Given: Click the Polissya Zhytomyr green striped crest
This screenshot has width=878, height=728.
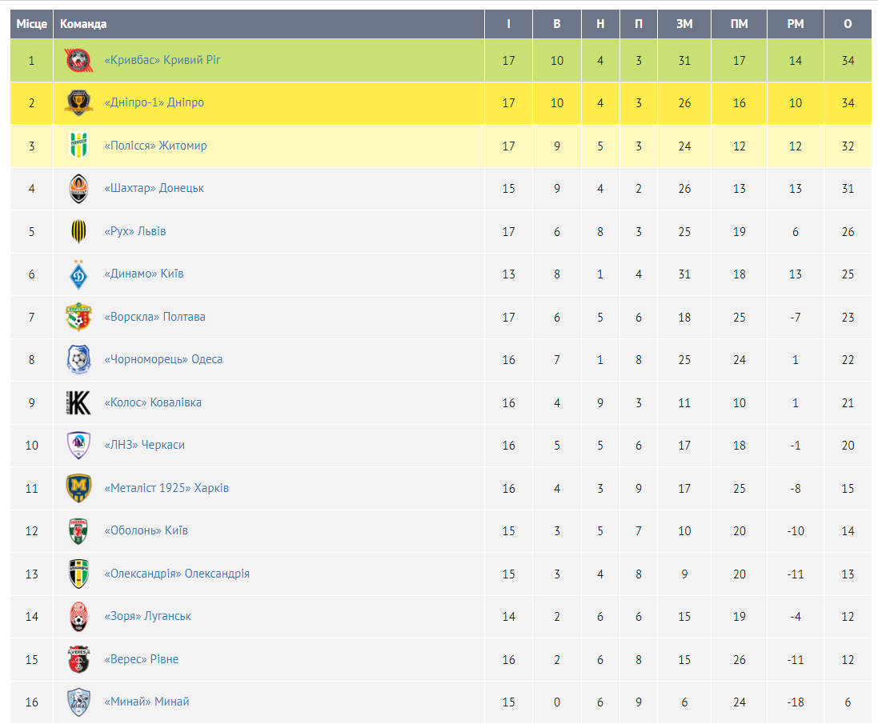Looking at the screenshot, I should point(78,146).
